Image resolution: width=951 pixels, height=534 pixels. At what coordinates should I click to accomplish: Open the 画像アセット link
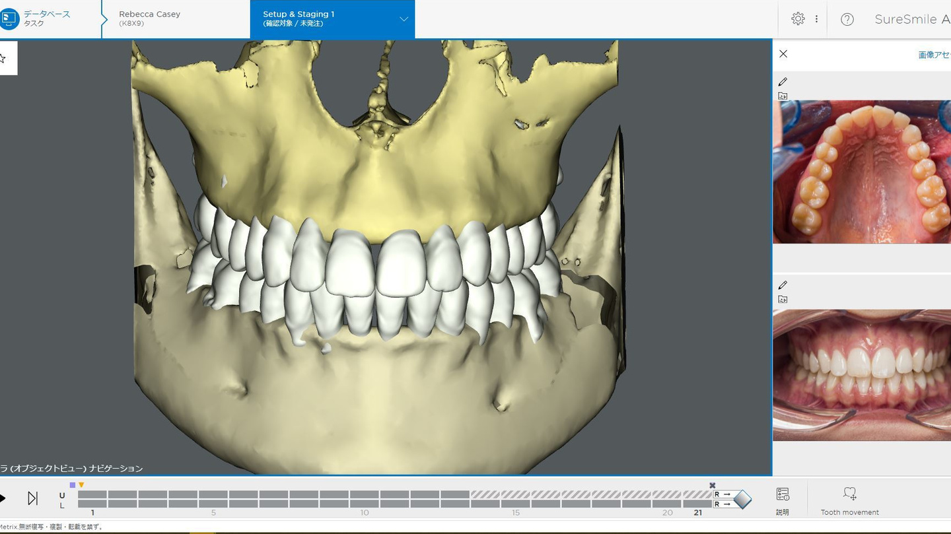934,55
